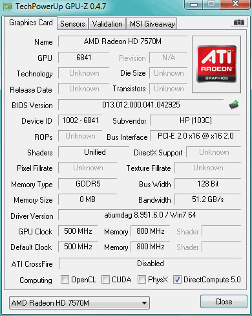
Task: Open the Validation tab
Action: coord(107,24)
